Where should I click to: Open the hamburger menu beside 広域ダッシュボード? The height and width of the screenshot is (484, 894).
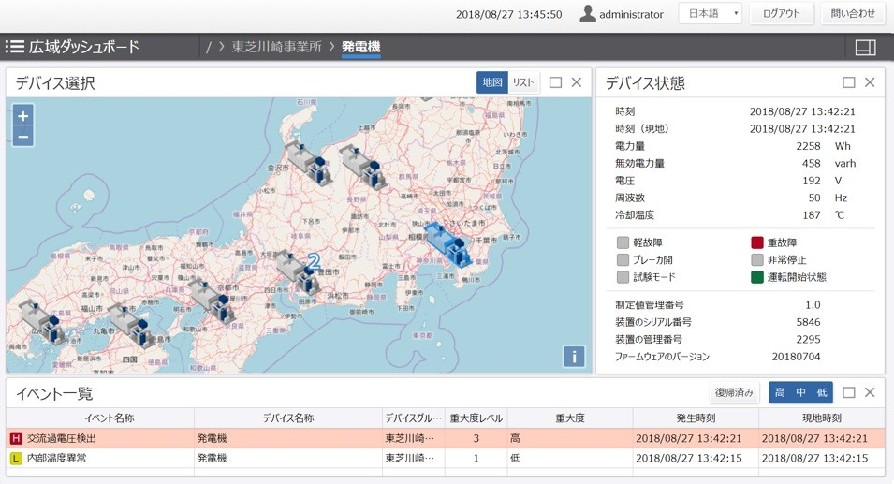(x=15, y=47)
